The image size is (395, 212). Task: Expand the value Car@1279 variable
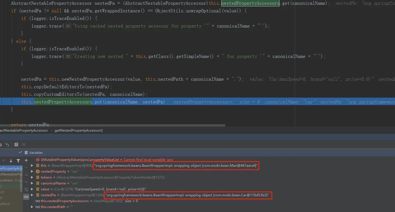tap(32, 189)
